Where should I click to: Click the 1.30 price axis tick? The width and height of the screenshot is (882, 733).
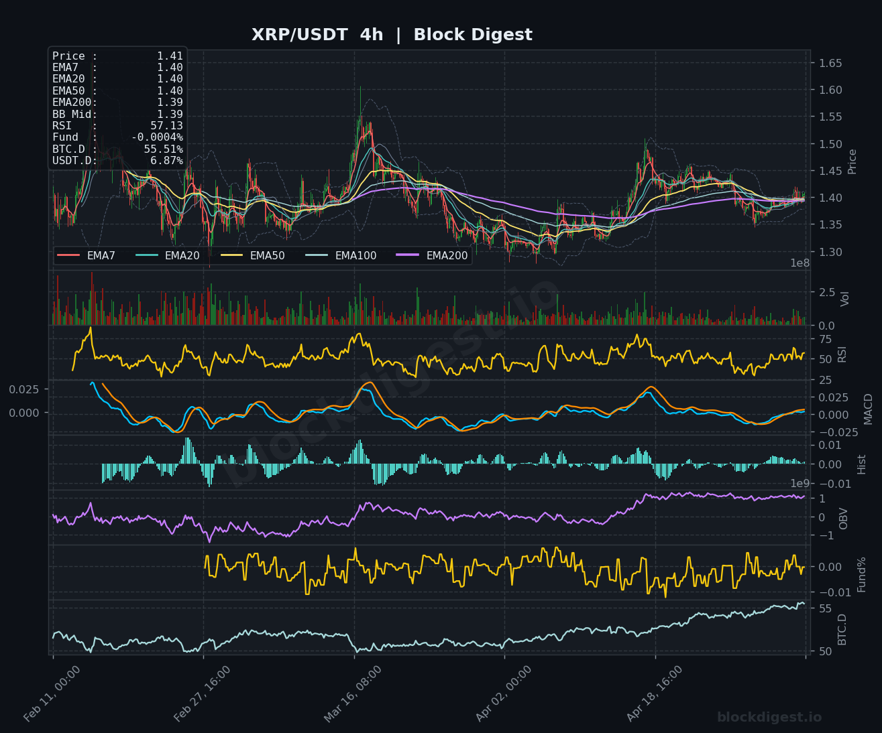(830, 252)
